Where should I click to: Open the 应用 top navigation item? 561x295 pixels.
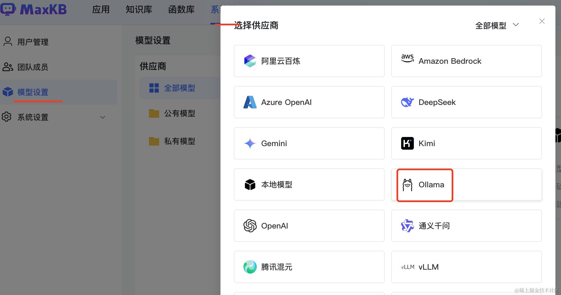pos(101,9)
